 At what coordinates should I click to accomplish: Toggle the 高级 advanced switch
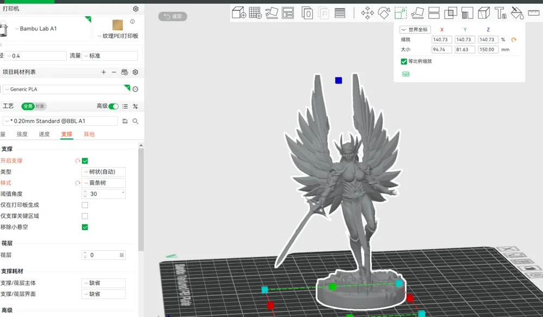coord(113,106)
